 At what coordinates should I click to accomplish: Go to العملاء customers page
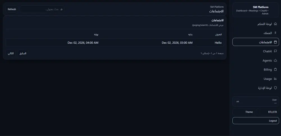[x=256, y=33]
